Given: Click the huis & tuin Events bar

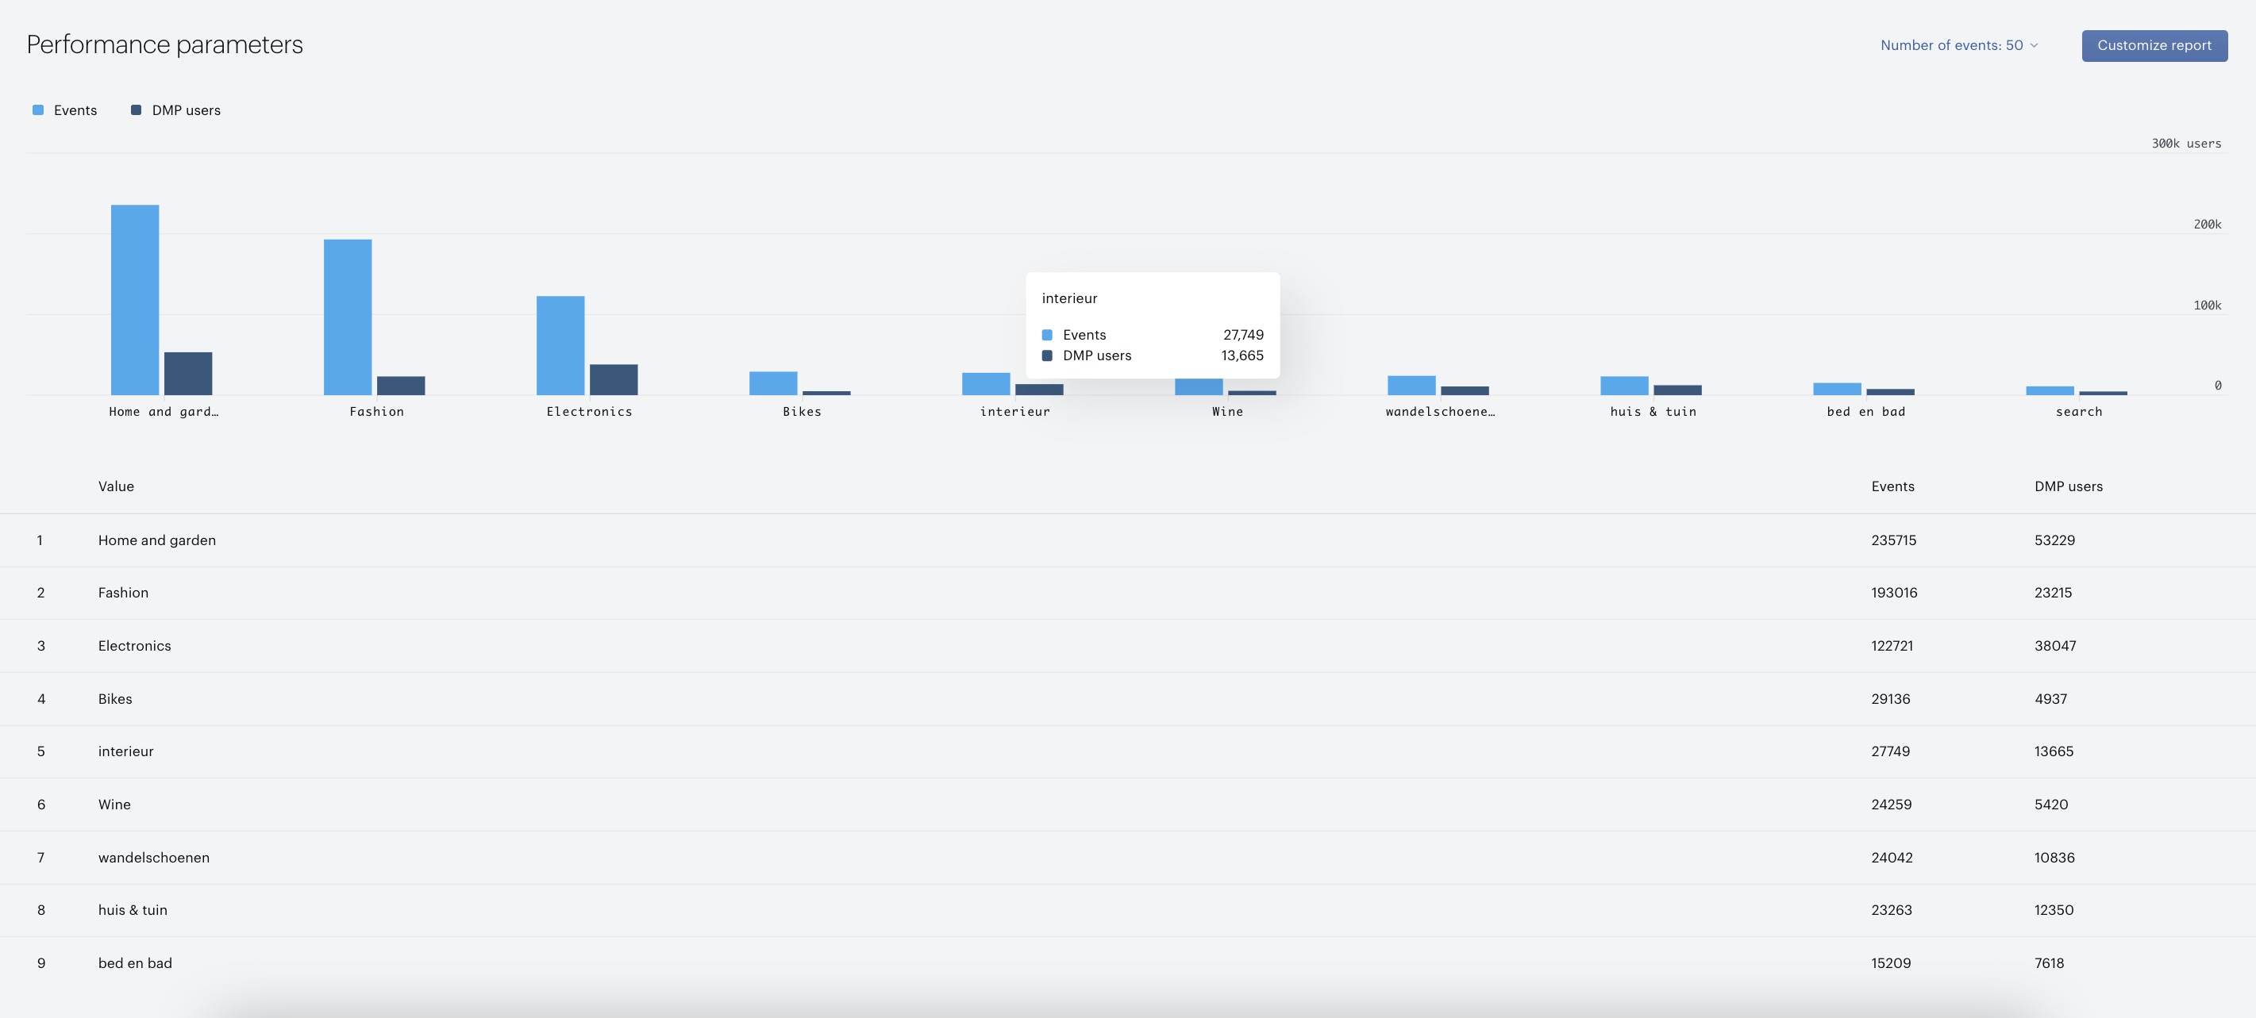Looking at the screenshot, I should tap(1625, 386).
